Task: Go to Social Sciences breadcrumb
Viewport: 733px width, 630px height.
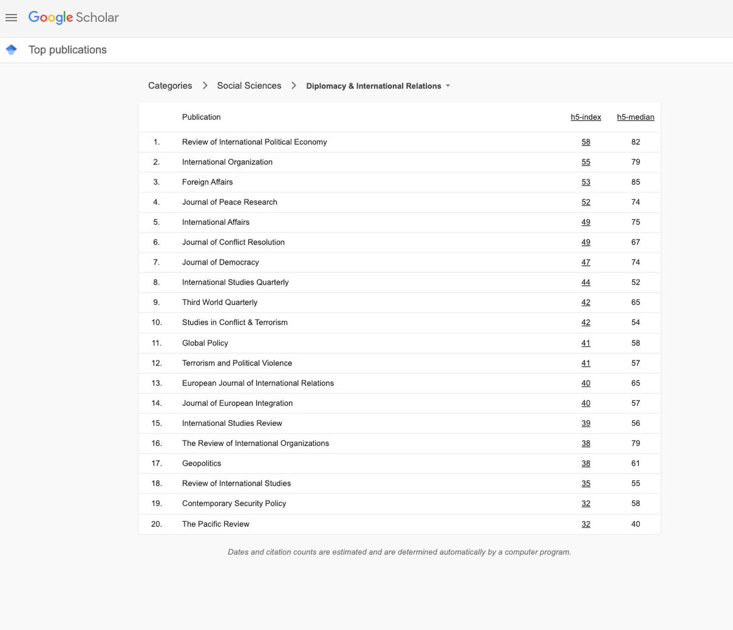Action: click(249, 86)
